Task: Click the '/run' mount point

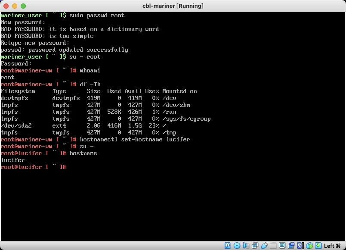Action: coord(169,112)
